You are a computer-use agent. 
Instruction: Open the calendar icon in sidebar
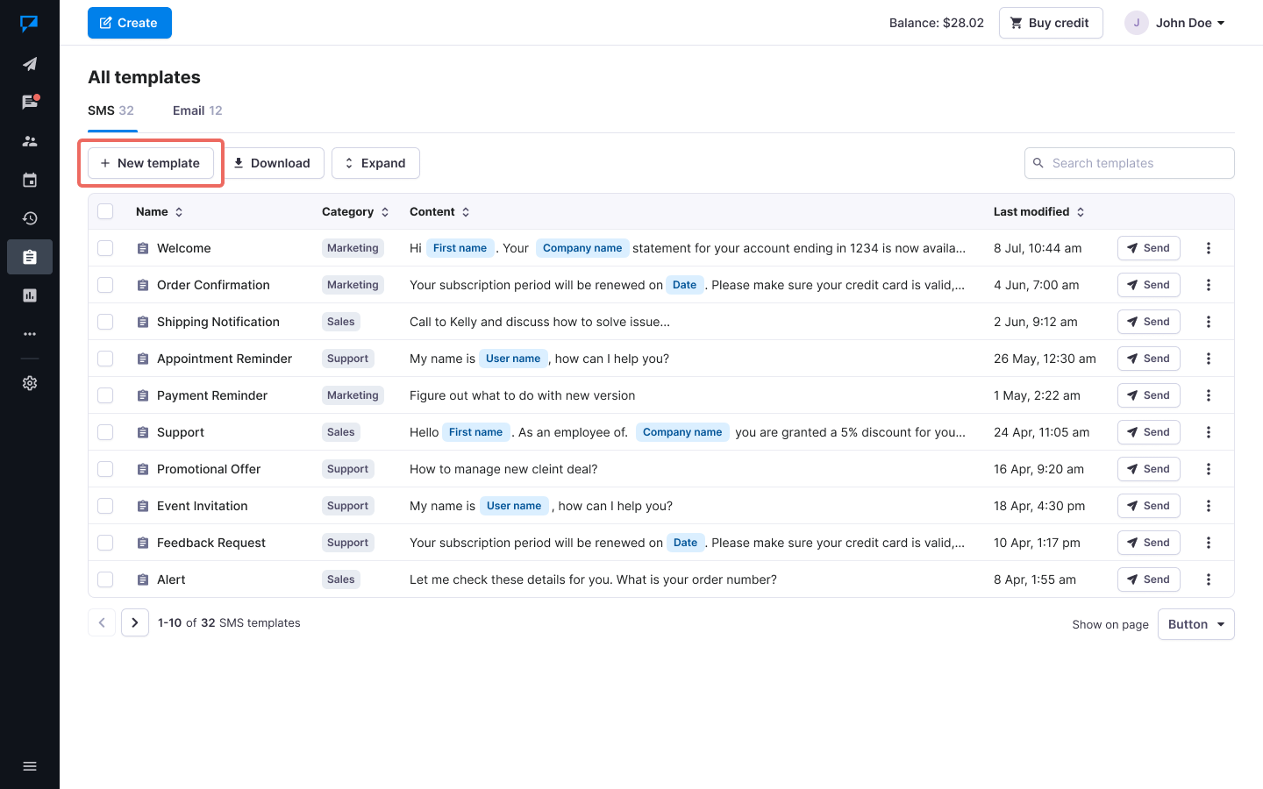30,180
